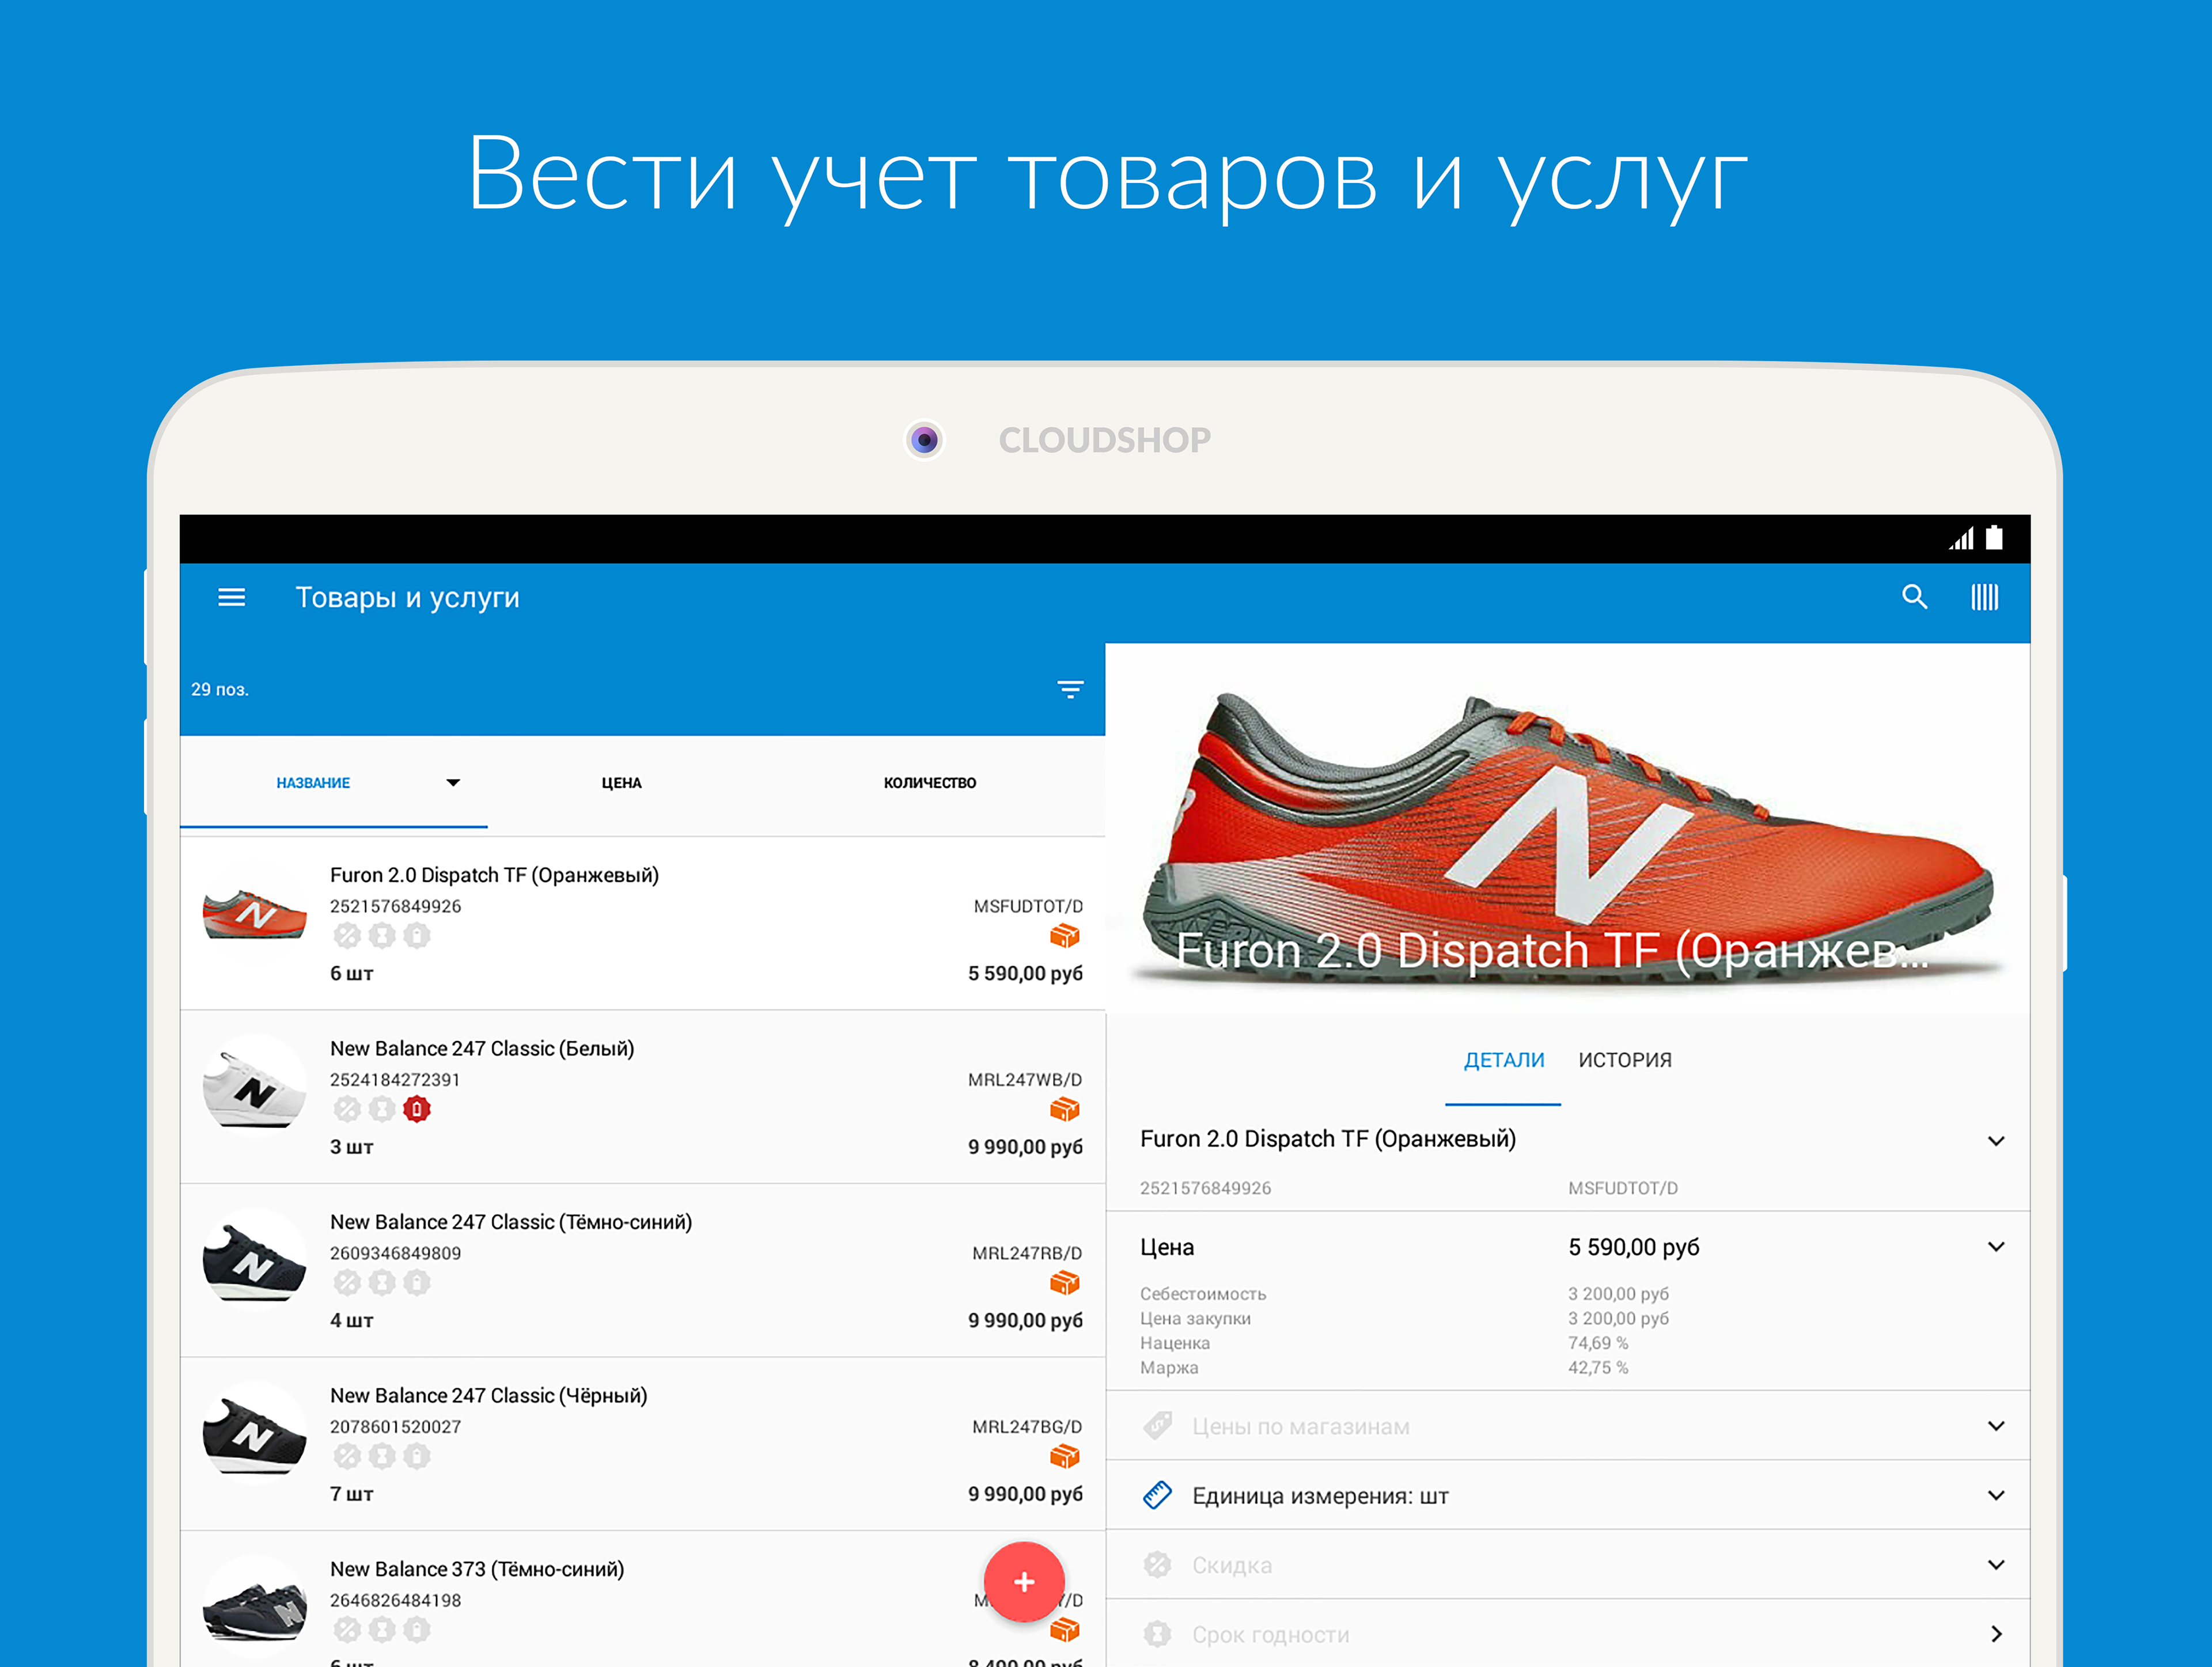Image resolution: width=2212 pixels, height=1667 pixels.
Task: Click discount badge on 247 Classic Тёмно-синий row
Action: (347, 1284)
